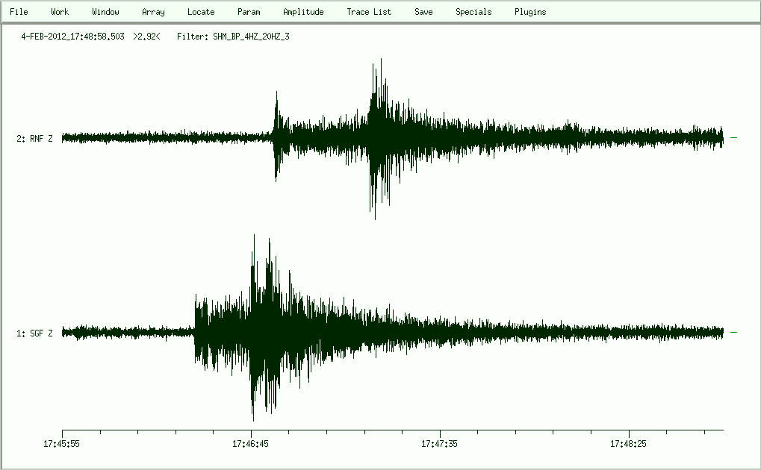Open the Plugins menu
The width and height of the screenshot is (761, 470).
click(x=530, y=12)
